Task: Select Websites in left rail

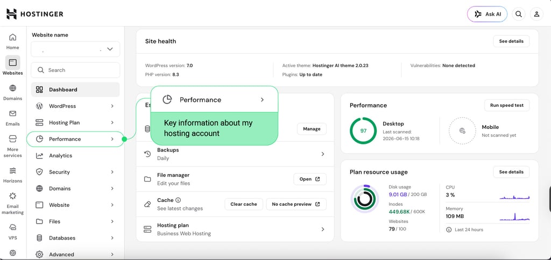Action: click(x=13, y=66)
